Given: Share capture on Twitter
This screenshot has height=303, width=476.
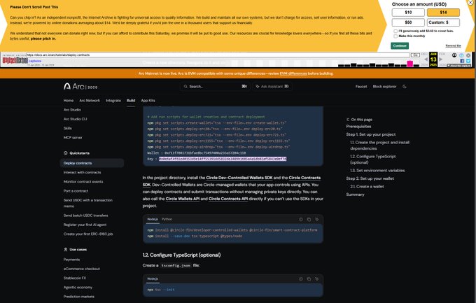Looking at the screenshot, I should click(468, 61).
